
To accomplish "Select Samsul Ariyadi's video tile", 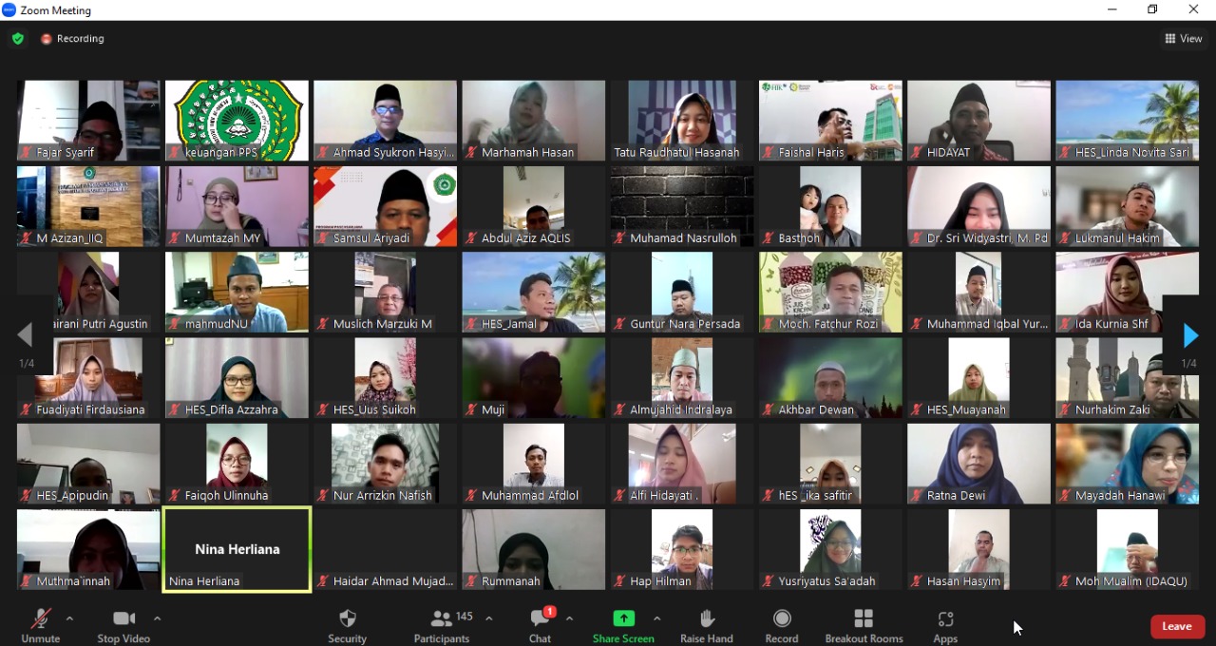I will click(x=386, y=206).
